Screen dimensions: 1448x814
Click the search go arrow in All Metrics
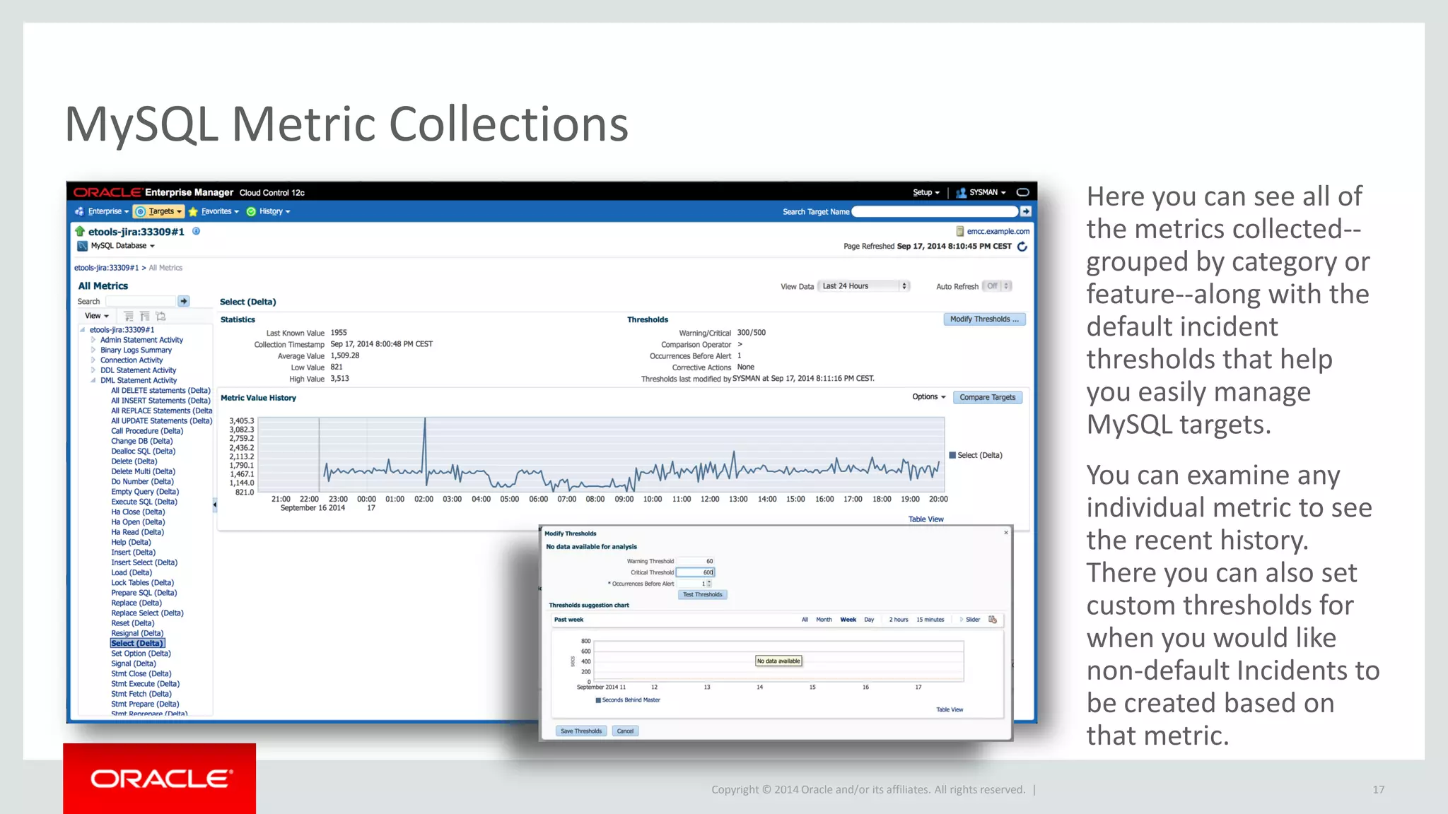pos(184,301)
